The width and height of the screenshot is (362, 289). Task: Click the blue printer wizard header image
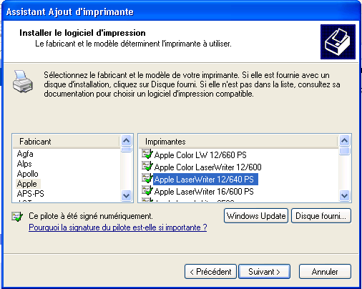point(338,41)
